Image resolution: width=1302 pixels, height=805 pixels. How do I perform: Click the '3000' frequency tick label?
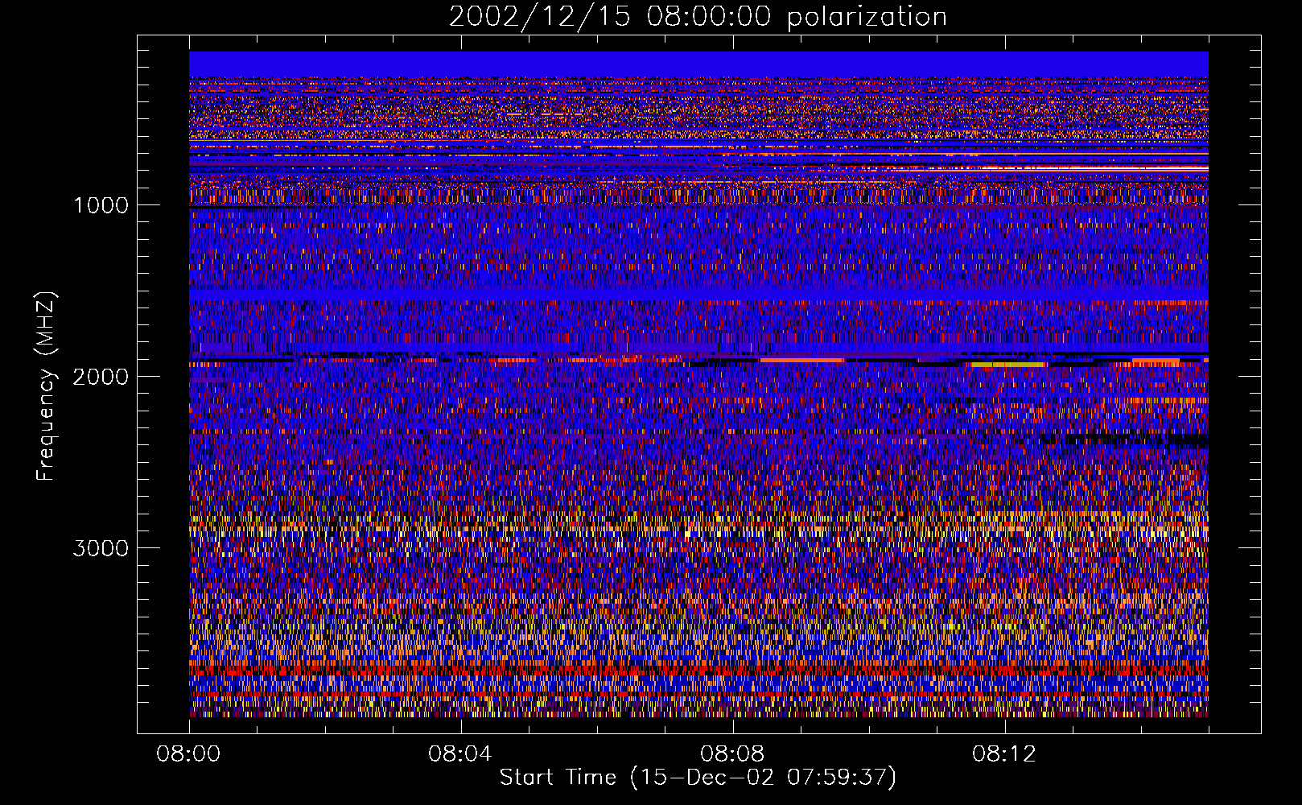point(101,548)
